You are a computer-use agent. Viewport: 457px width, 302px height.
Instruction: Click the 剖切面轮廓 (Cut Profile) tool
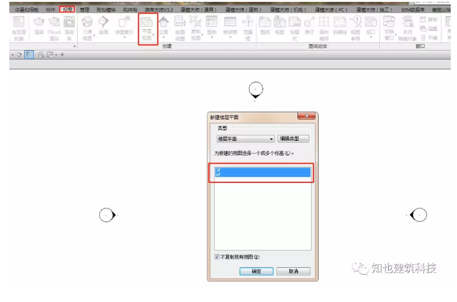pyautogui.click(x=19, y=29)
